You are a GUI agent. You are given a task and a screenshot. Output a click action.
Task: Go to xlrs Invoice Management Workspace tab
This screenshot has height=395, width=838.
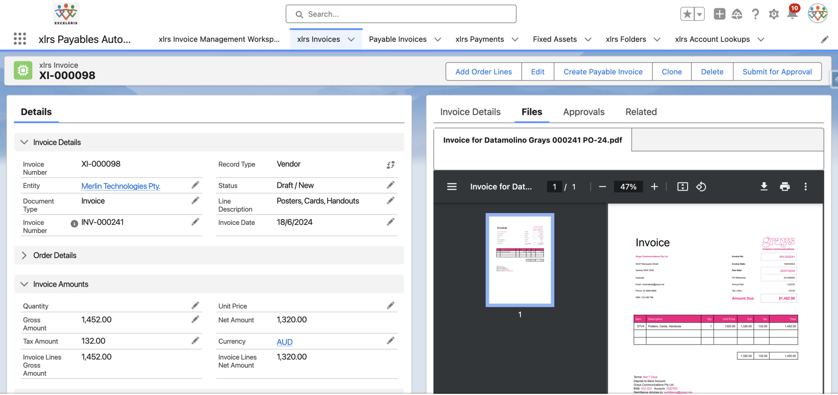click(219, 39)
